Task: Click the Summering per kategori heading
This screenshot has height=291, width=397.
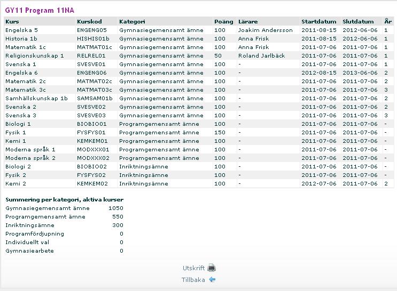Action: point(65,199)
